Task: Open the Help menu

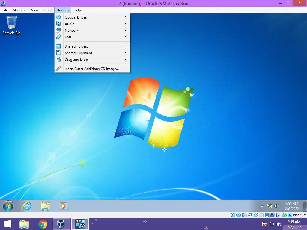Action: click(x=77, y=10)
